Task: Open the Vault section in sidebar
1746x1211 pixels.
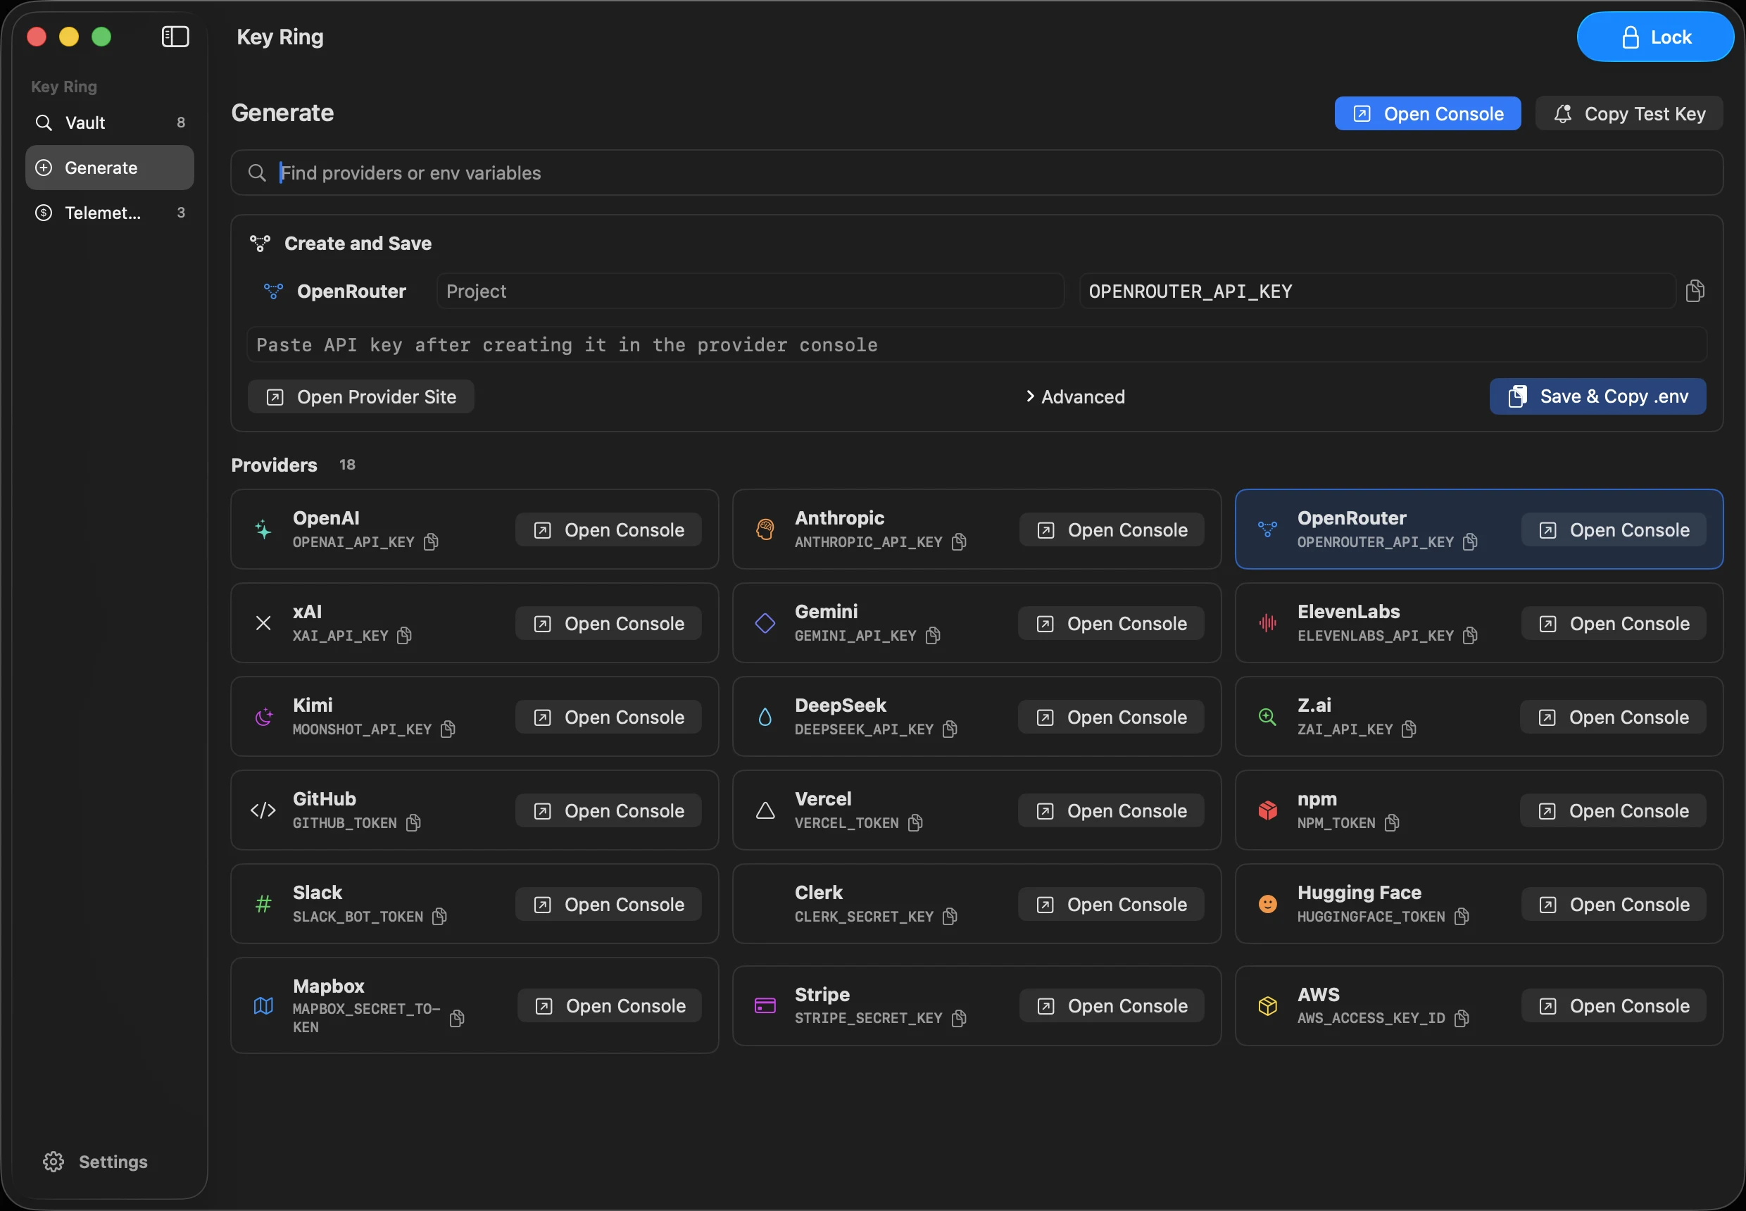Action: coord(110,123)
